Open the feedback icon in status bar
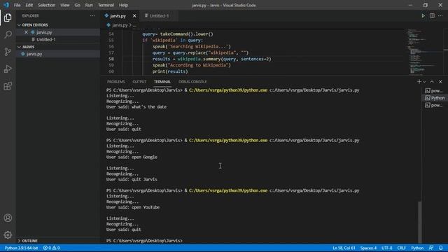The width and height of the screenshot is (448, 252). (431, 248)
